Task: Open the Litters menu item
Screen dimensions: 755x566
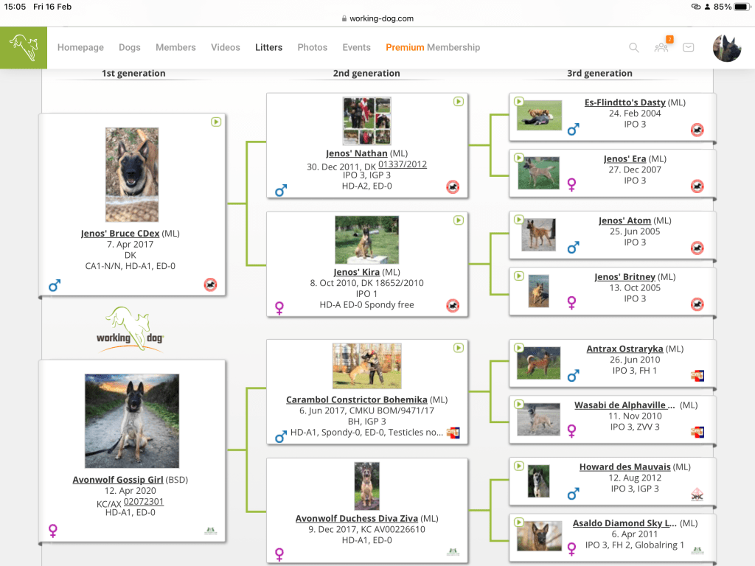Action: (268, 47)
